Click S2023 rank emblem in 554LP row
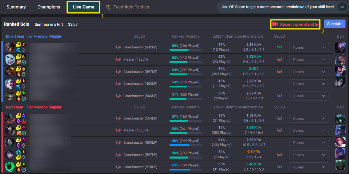 pos(279,118)
